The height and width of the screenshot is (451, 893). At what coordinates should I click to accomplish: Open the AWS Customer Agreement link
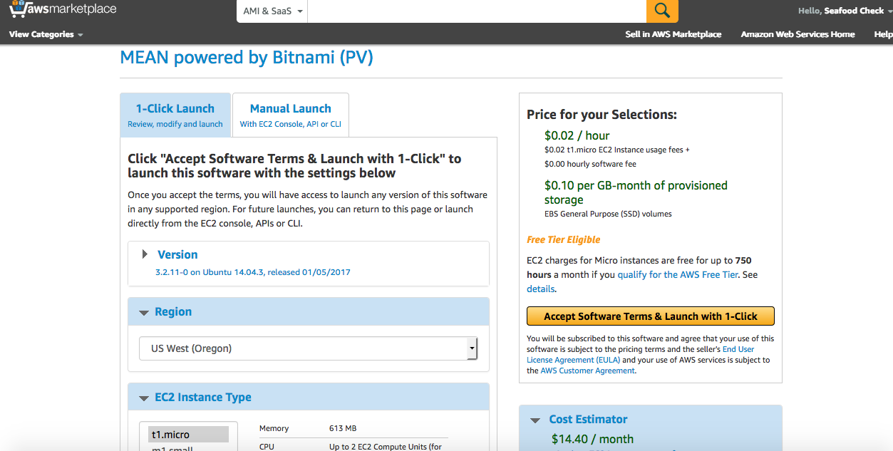click(587, 370)
